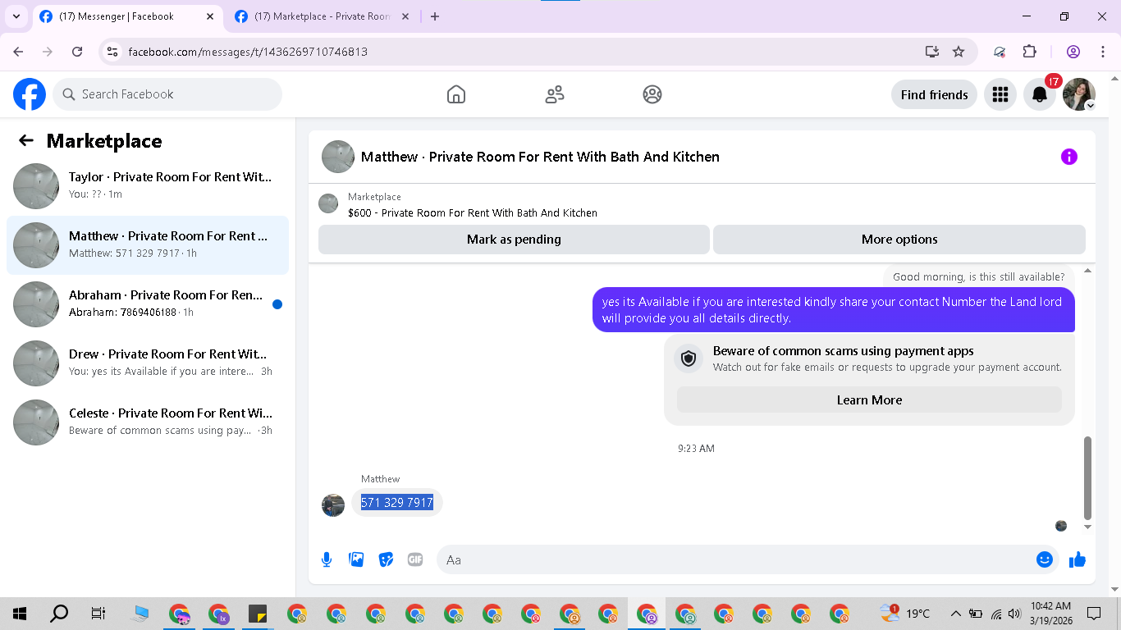Open notifications bell with 17 badge
This screenshot has width=1121, height=630.
click(x=1040, y=94)
